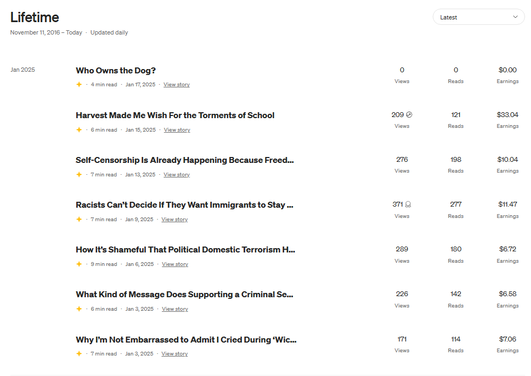Open What Kind of Message Does Supporting title
This screenshot has width=531, height=376.
[184, 295]
